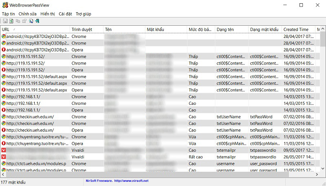Select the android:// URL in the Opera row
Image resolution: width=326 pixels, height=186 pixels.
point(38,50)
